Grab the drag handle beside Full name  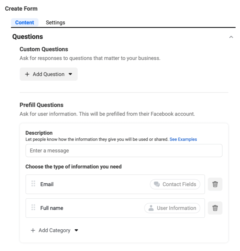[33, 208]
